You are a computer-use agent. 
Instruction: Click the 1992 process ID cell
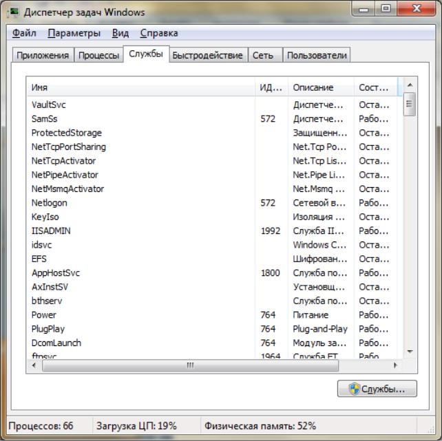[x=271, y=231]
